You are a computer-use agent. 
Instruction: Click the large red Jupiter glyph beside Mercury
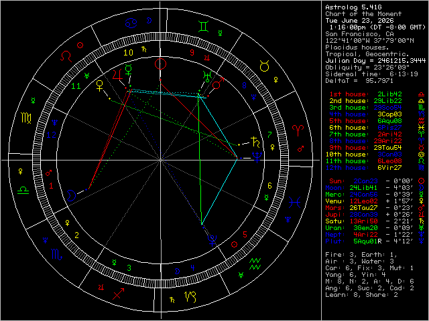[118, 75]
